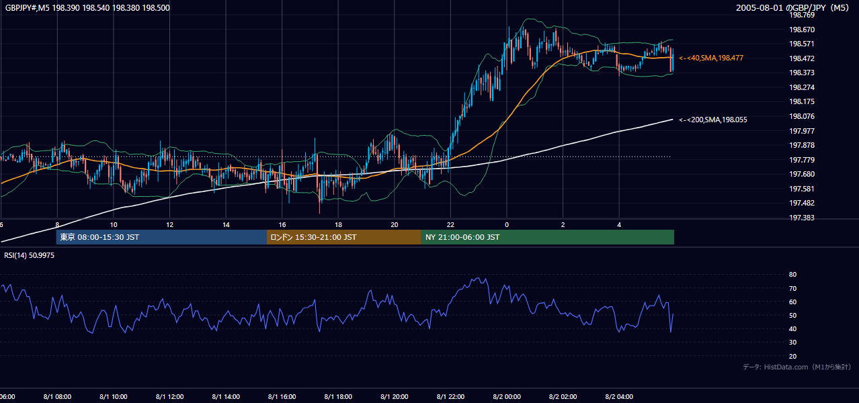The height and width of the screenshot is (403, 859).
Task: Click RSI axis level 20
Action: click(x=792, y=356)
